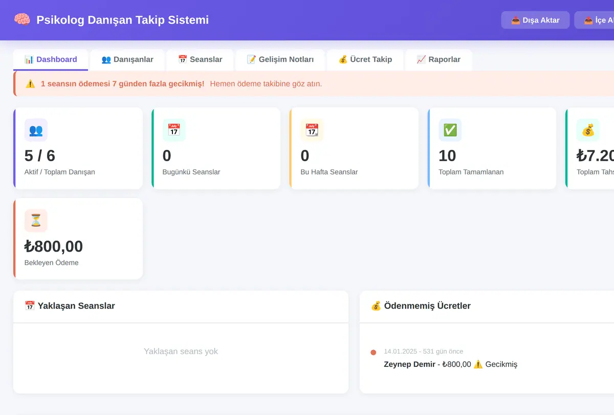Click 'Hemen ödeme takibine göz atın.' text

pos(266,83)
